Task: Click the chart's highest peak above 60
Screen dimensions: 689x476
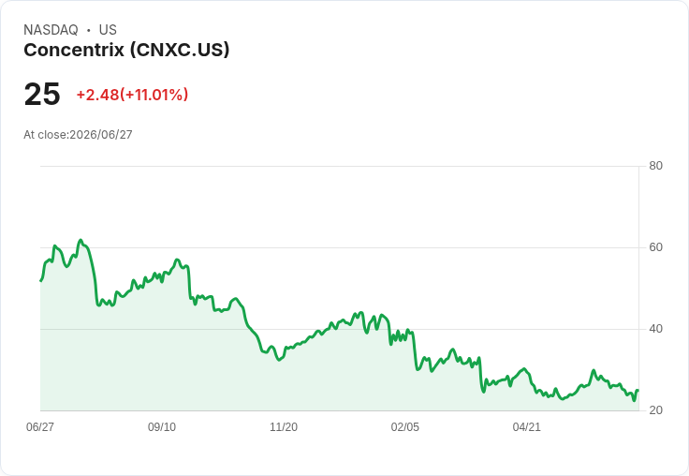Action: click(81, 240)
